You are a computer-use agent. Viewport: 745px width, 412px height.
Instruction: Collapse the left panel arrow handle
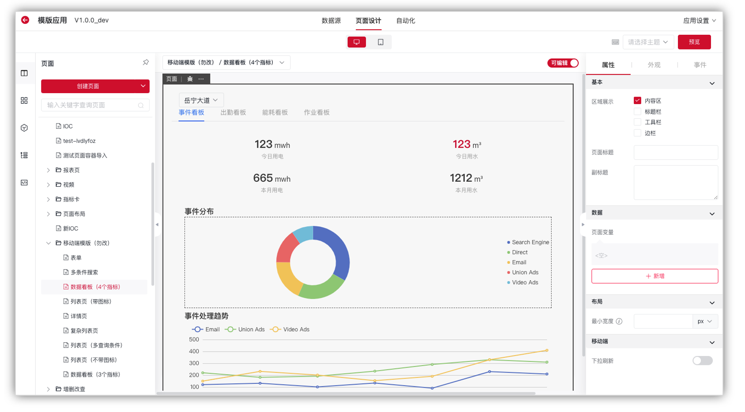[x=157, y=225]
